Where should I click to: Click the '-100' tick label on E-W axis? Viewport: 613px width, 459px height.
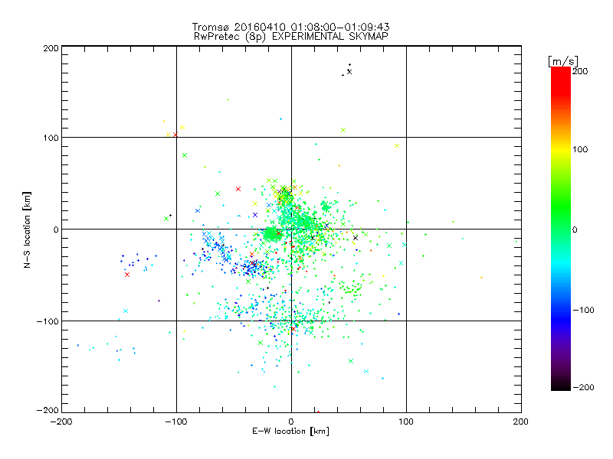tap(176, 422)
